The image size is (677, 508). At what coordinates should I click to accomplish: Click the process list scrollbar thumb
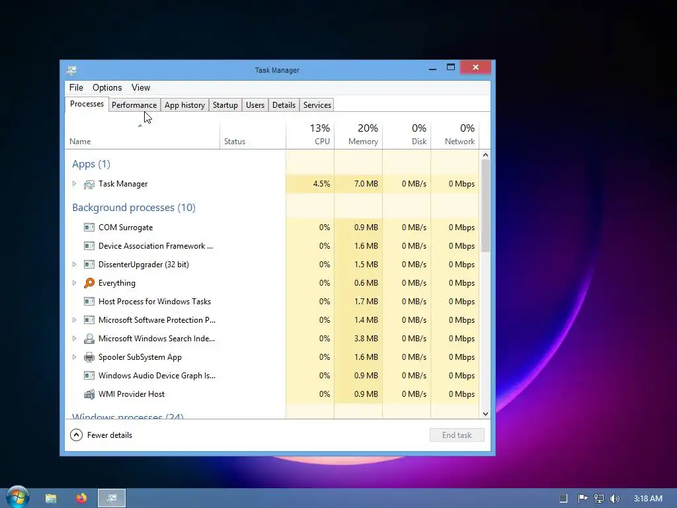485,206
